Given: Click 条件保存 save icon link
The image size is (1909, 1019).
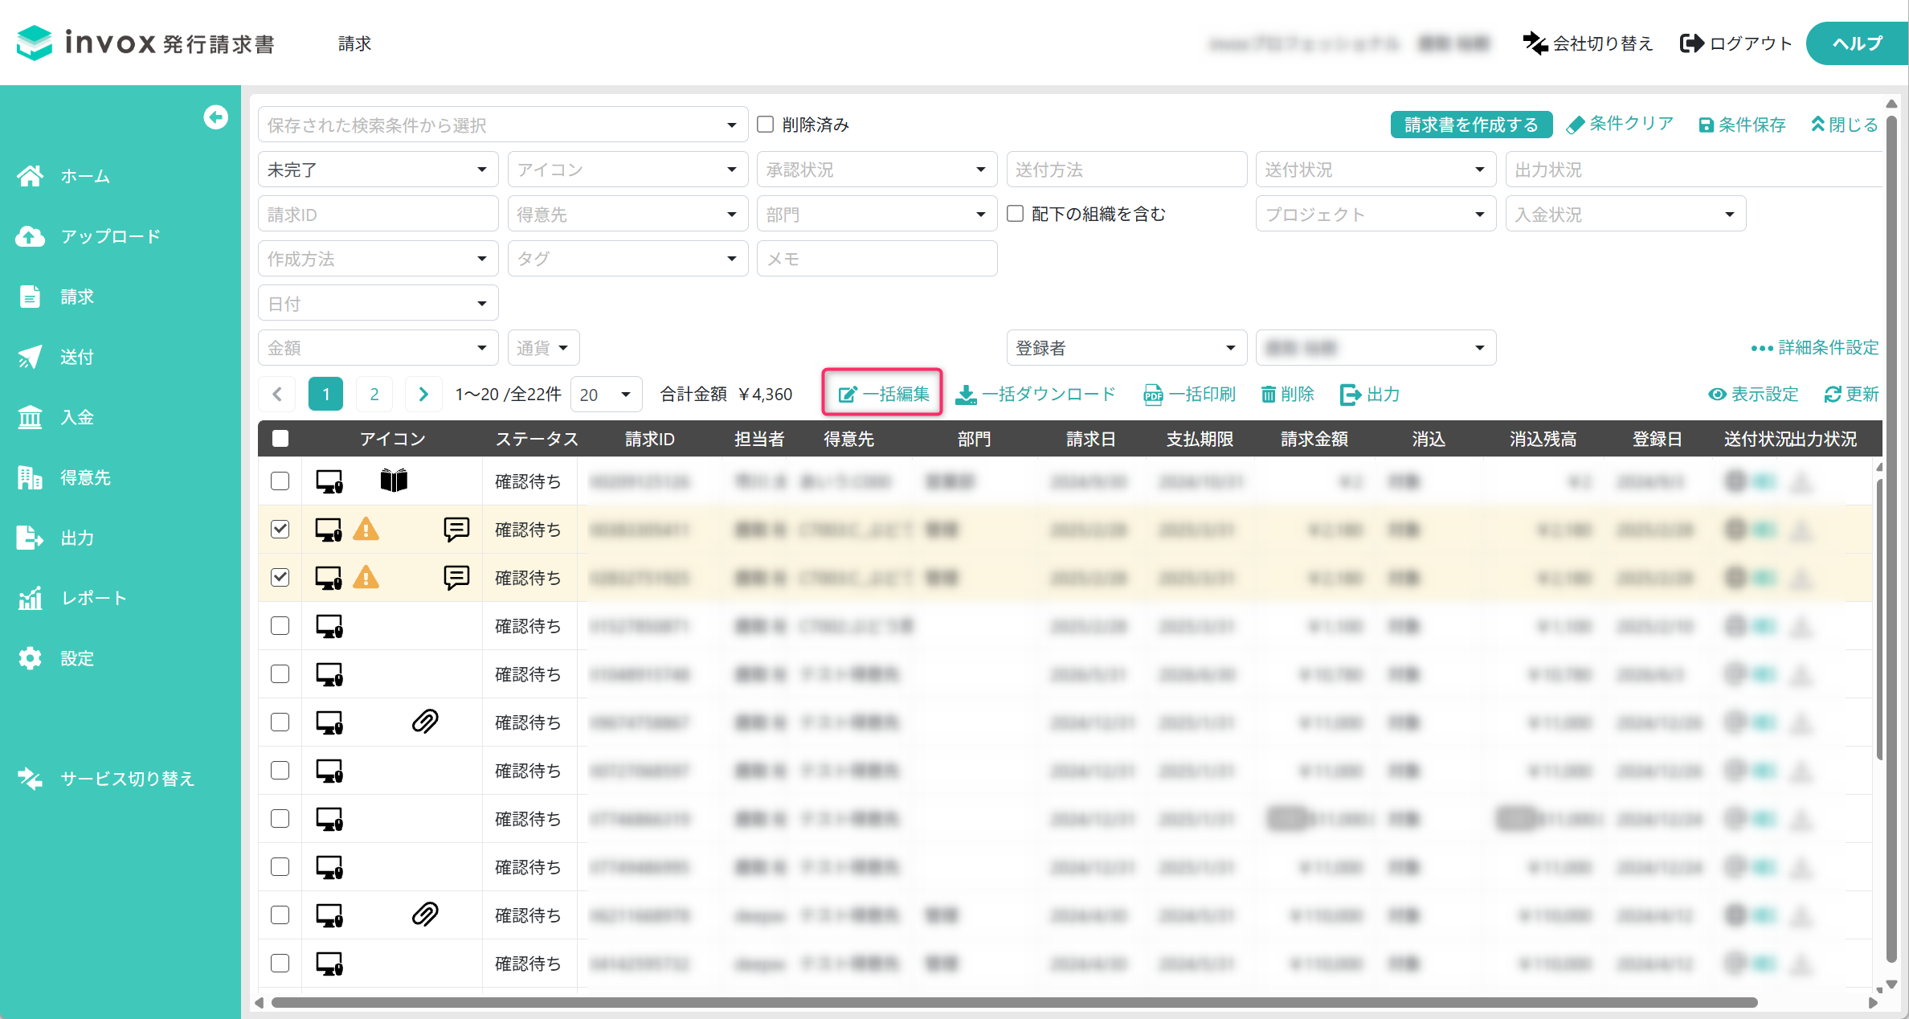Looking at the screenshot, I should point(1742,125).
